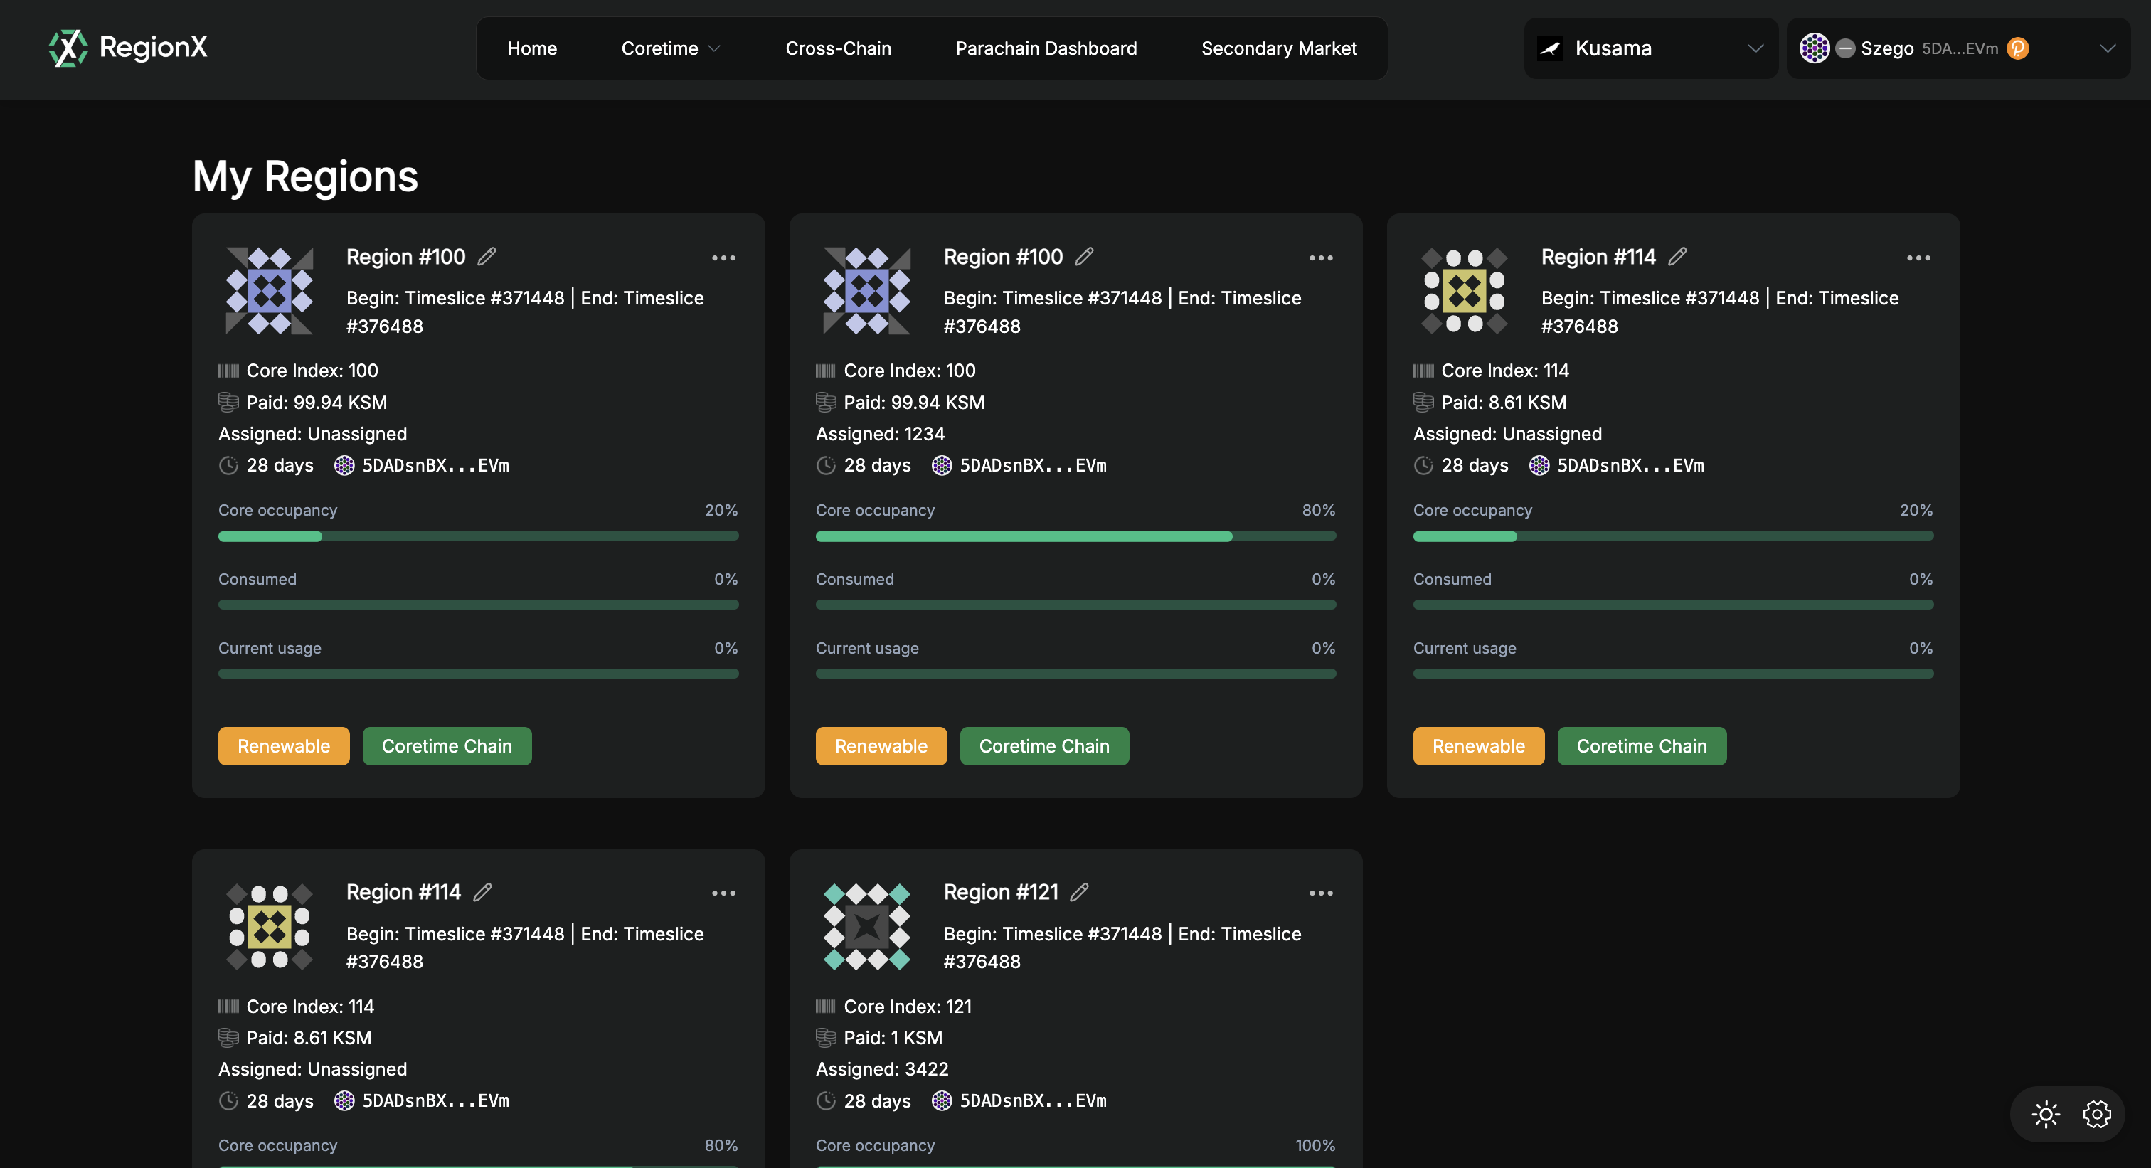2151x1168 pixels.
Task: Open the Kusama network selector
Action: coord(1649,48)
